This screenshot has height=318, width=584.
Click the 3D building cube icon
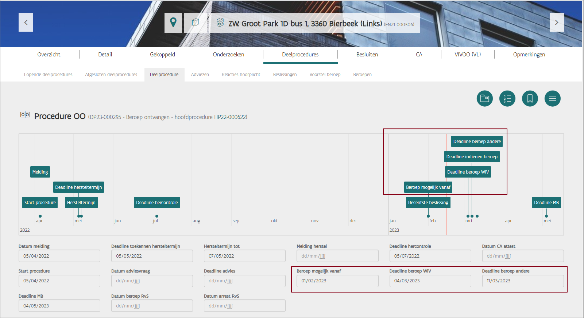195,23
